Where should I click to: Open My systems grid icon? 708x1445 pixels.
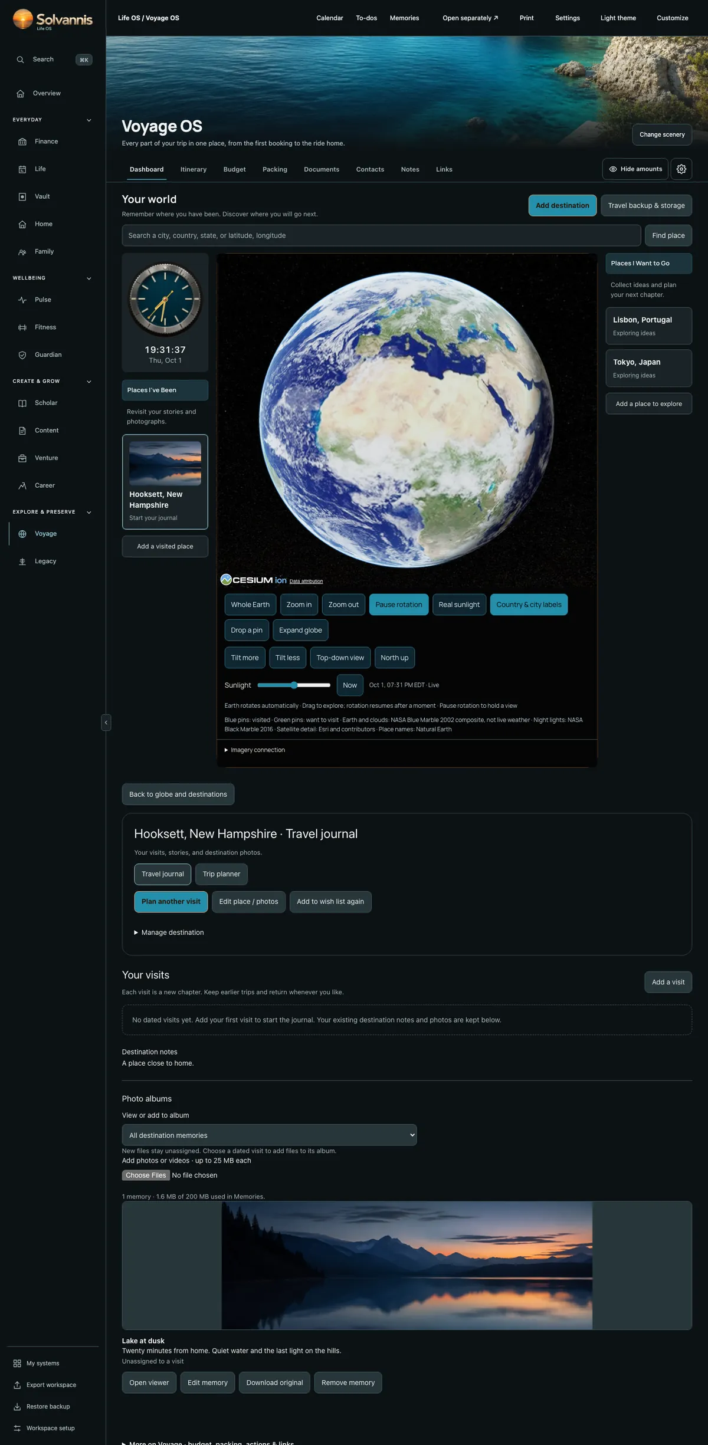tap(17, 1364)
